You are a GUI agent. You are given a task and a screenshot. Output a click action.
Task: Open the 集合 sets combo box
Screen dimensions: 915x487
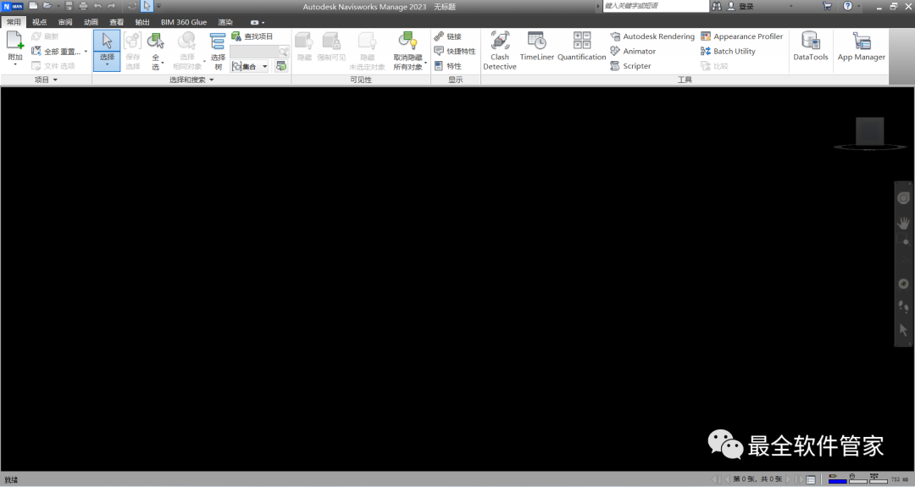coord(250,67)
